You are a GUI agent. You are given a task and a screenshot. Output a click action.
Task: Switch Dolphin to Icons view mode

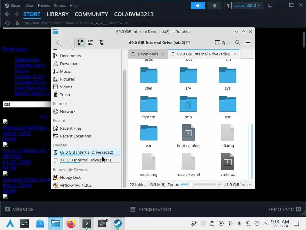point(81,43)
